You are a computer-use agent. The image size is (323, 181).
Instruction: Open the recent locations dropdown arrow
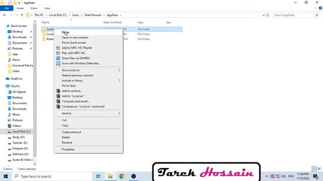coord(17,15)
